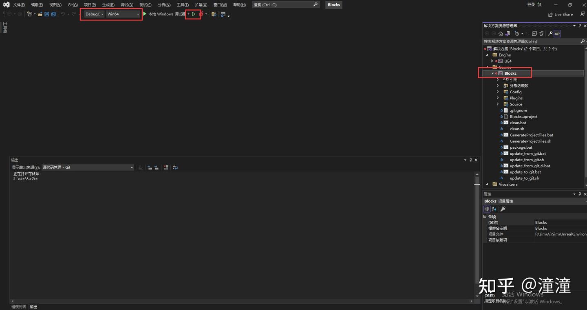587x310 pixels.
Task: Start 本地 Windows 调试器 debugging
Action: [x=164, y=14]
